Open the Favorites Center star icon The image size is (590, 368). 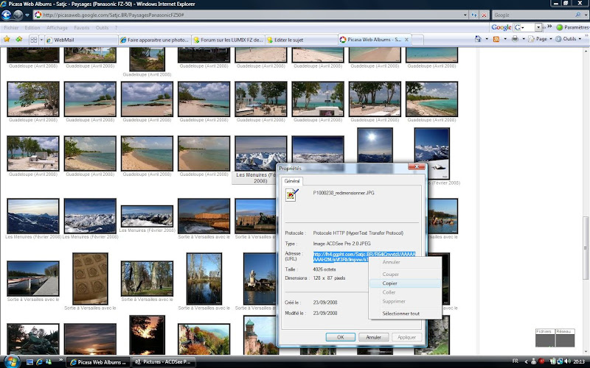pos(7,39)
